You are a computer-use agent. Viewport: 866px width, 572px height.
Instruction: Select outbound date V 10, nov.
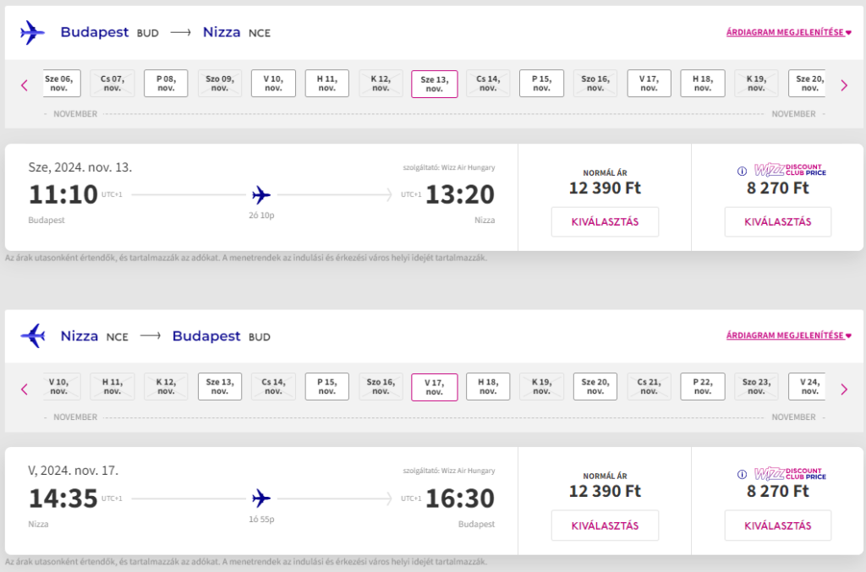[273, 84]
